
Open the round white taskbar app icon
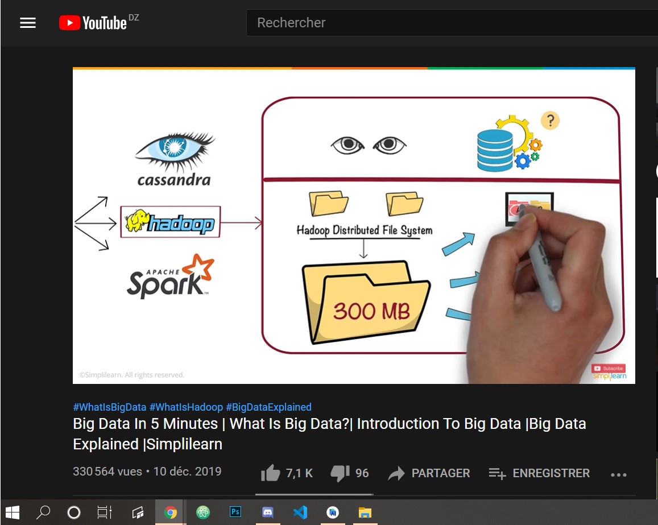332,512
